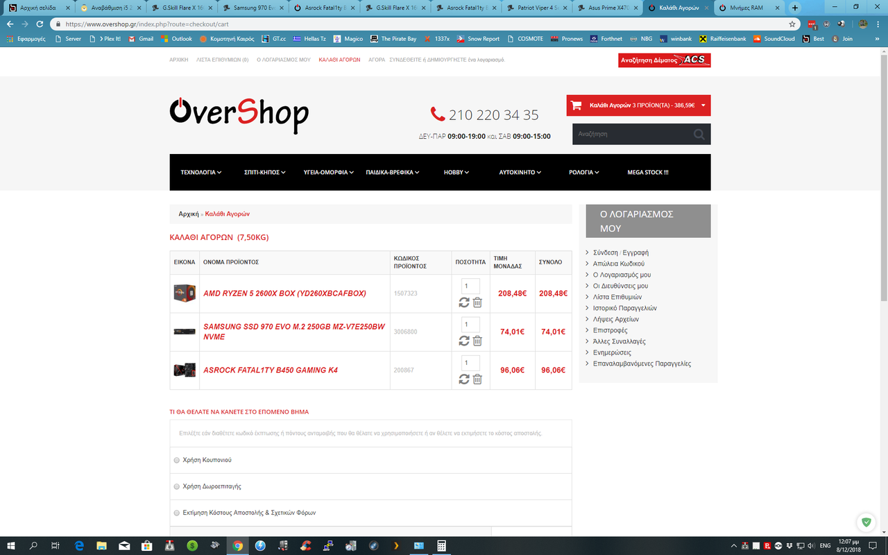Open File Explorer from taskbar
The width and height of the screenshot is (888, 555).
coord(101,546)
